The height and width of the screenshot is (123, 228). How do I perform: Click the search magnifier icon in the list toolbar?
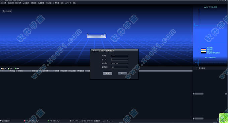[2, 69]
